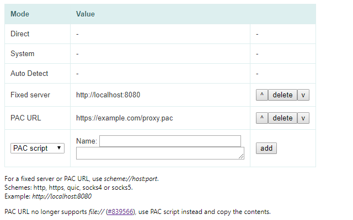This screenshot has height=220, width=353.
Task: Click the https://example.com/proxy.pac value
Action: pyautogui.click(x=125, y=118)
